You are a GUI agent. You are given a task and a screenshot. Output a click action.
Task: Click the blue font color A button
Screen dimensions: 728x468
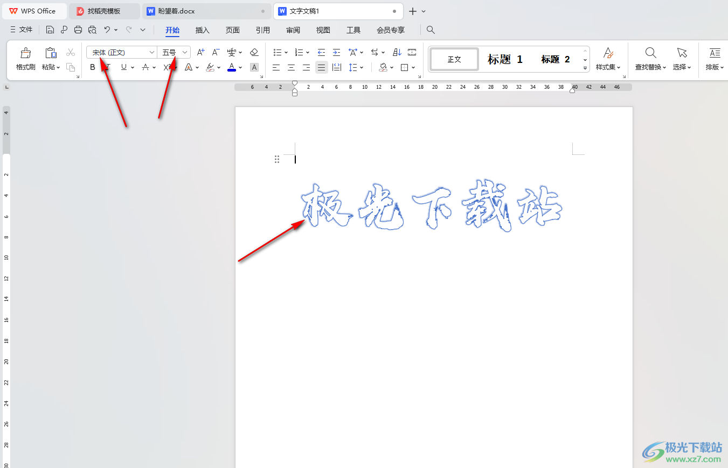(232, 67)
